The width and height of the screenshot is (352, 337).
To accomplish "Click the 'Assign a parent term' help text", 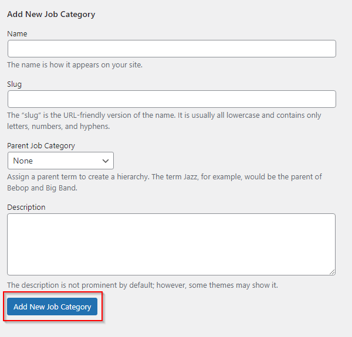I will [164, 182].
